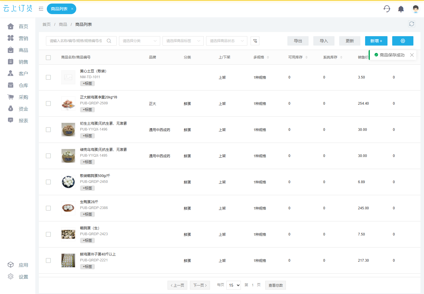Expand 请选择商品标签 dropdown
The width and height of the screenshot is (424, 294).
coord(183,41)
